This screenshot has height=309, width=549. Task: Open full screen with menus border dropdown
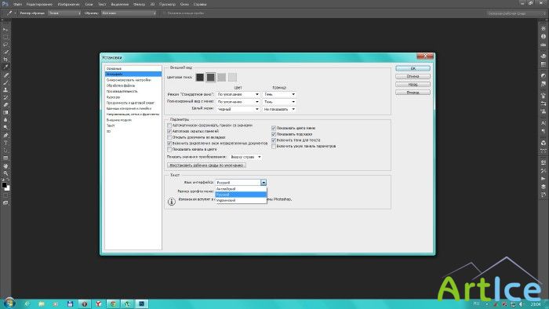coord(279,102)
